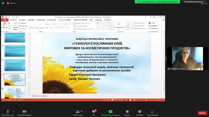Apply text shadow S formatting

tap(38, 28)
